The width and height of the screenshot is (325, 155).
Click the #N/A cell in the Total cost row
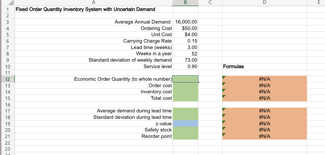pyautogui.click(x=264, y=98)
